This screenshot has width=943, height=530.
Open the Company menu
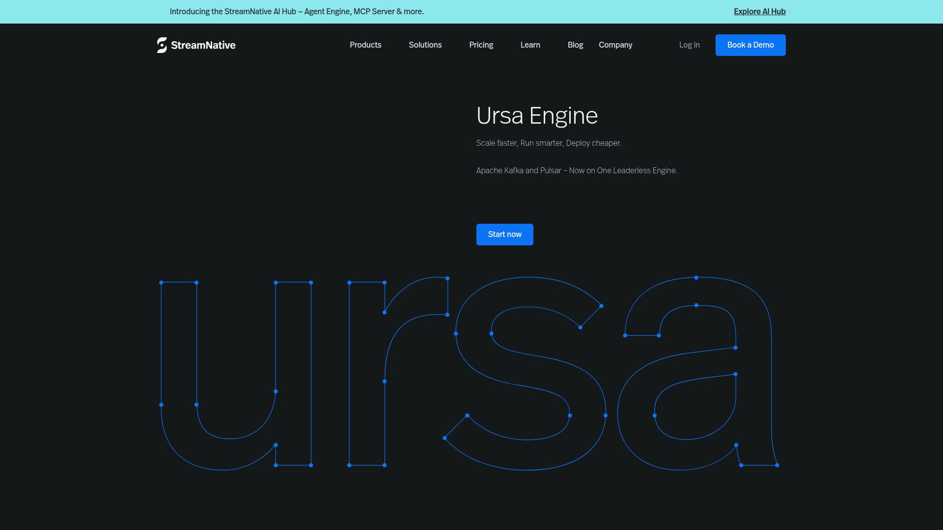click(615, 45)
